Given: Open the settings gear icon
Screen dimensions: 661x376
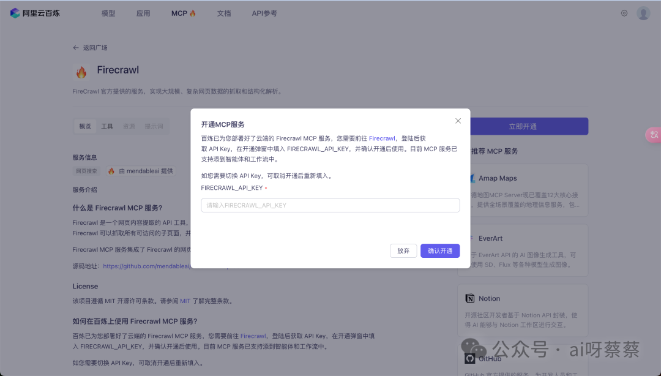Looking at the screenshot, I should click(624, 12).
